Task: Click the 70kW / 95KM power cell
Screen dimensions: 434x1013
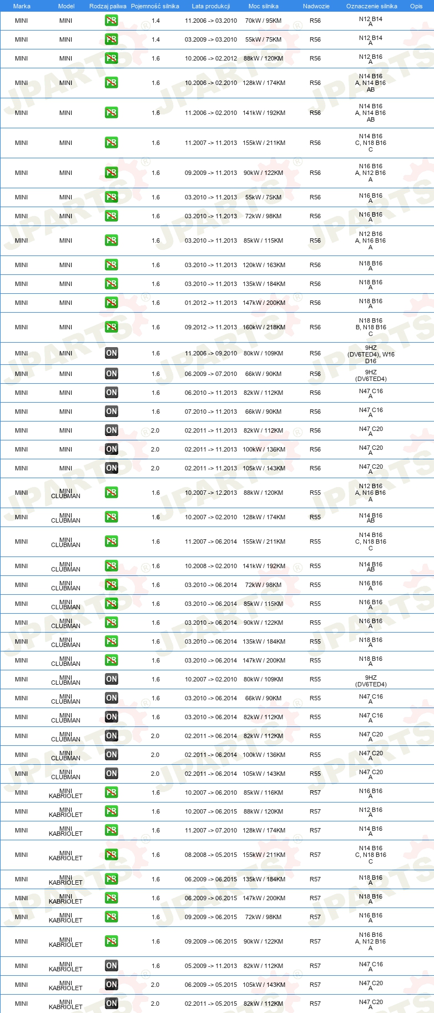Action: pyautogui.click(x=264, y=21)
